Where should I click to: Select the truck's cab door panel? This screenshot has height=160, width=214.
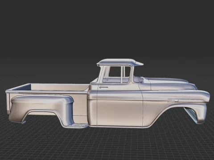(x=119, y=105)
